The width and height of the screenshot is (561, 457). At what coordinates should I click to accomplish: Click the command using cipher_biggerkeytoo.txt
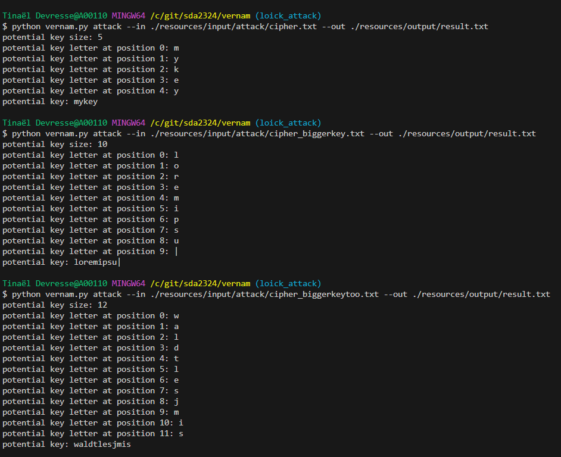tap(276, 295)
